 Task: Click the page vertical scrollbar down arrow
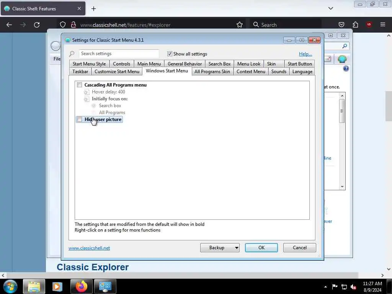click(x=389, y=269)
